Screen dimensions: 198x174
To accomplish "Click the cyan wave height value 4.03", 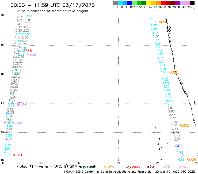I will 179,149.
